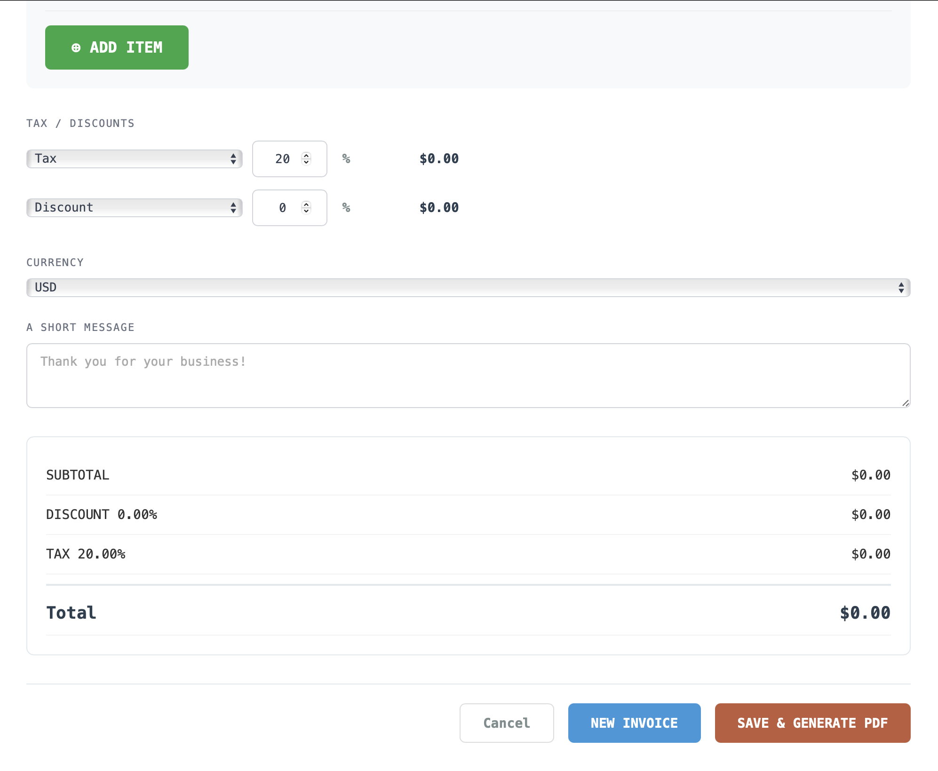
Task: Click the TAX 20.00% summary row label
Action: coord(86,554)
